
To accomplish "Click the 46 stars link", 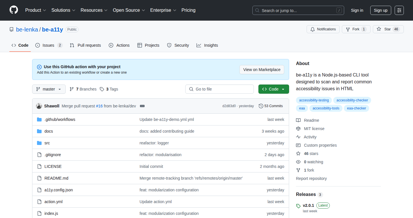I will [x=311, y=154].
